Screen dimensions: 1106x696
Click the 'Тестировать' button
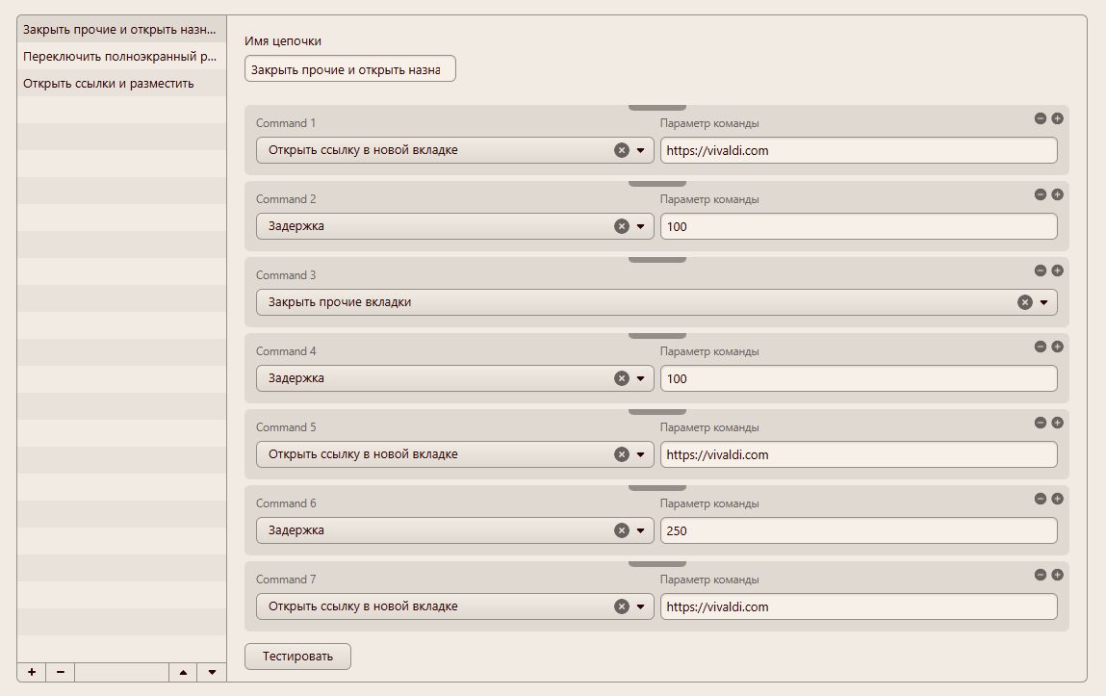point(297,657)
